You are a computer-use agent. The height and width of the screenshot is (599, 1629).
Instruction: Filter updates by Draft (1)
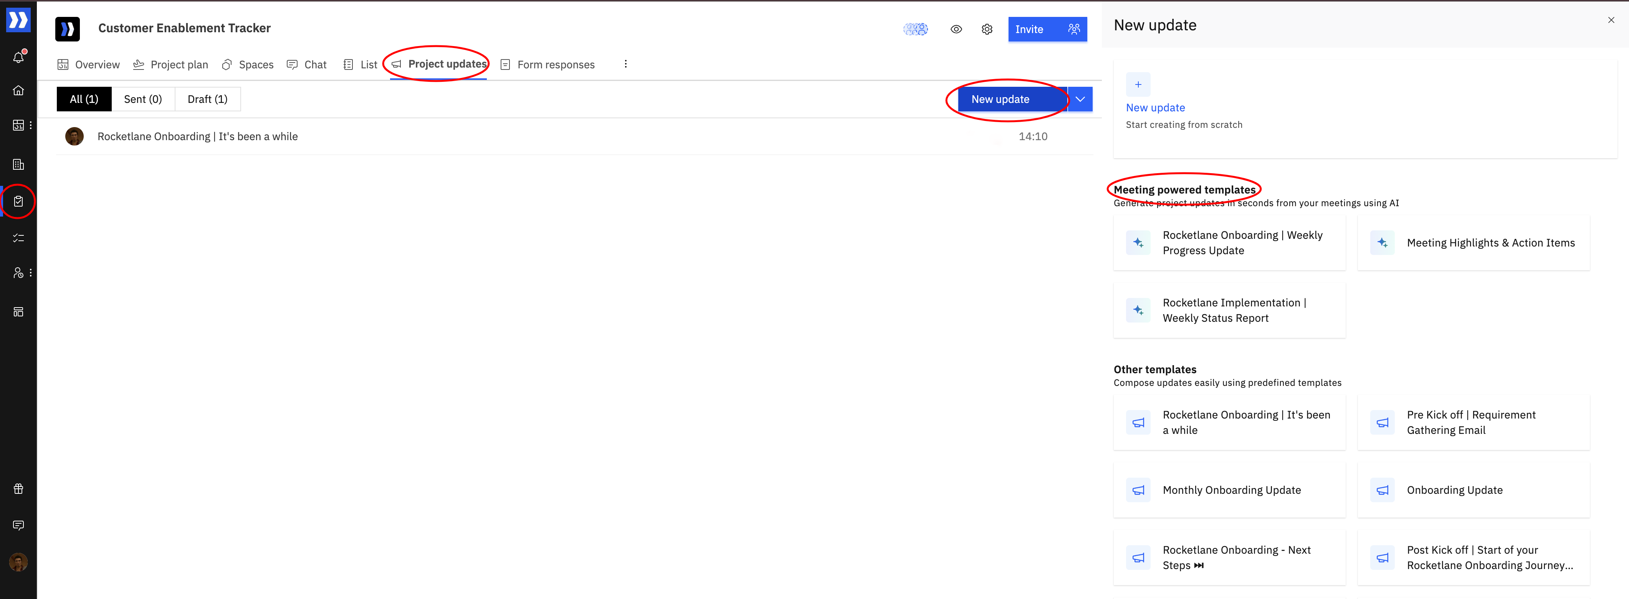(207, 99)
